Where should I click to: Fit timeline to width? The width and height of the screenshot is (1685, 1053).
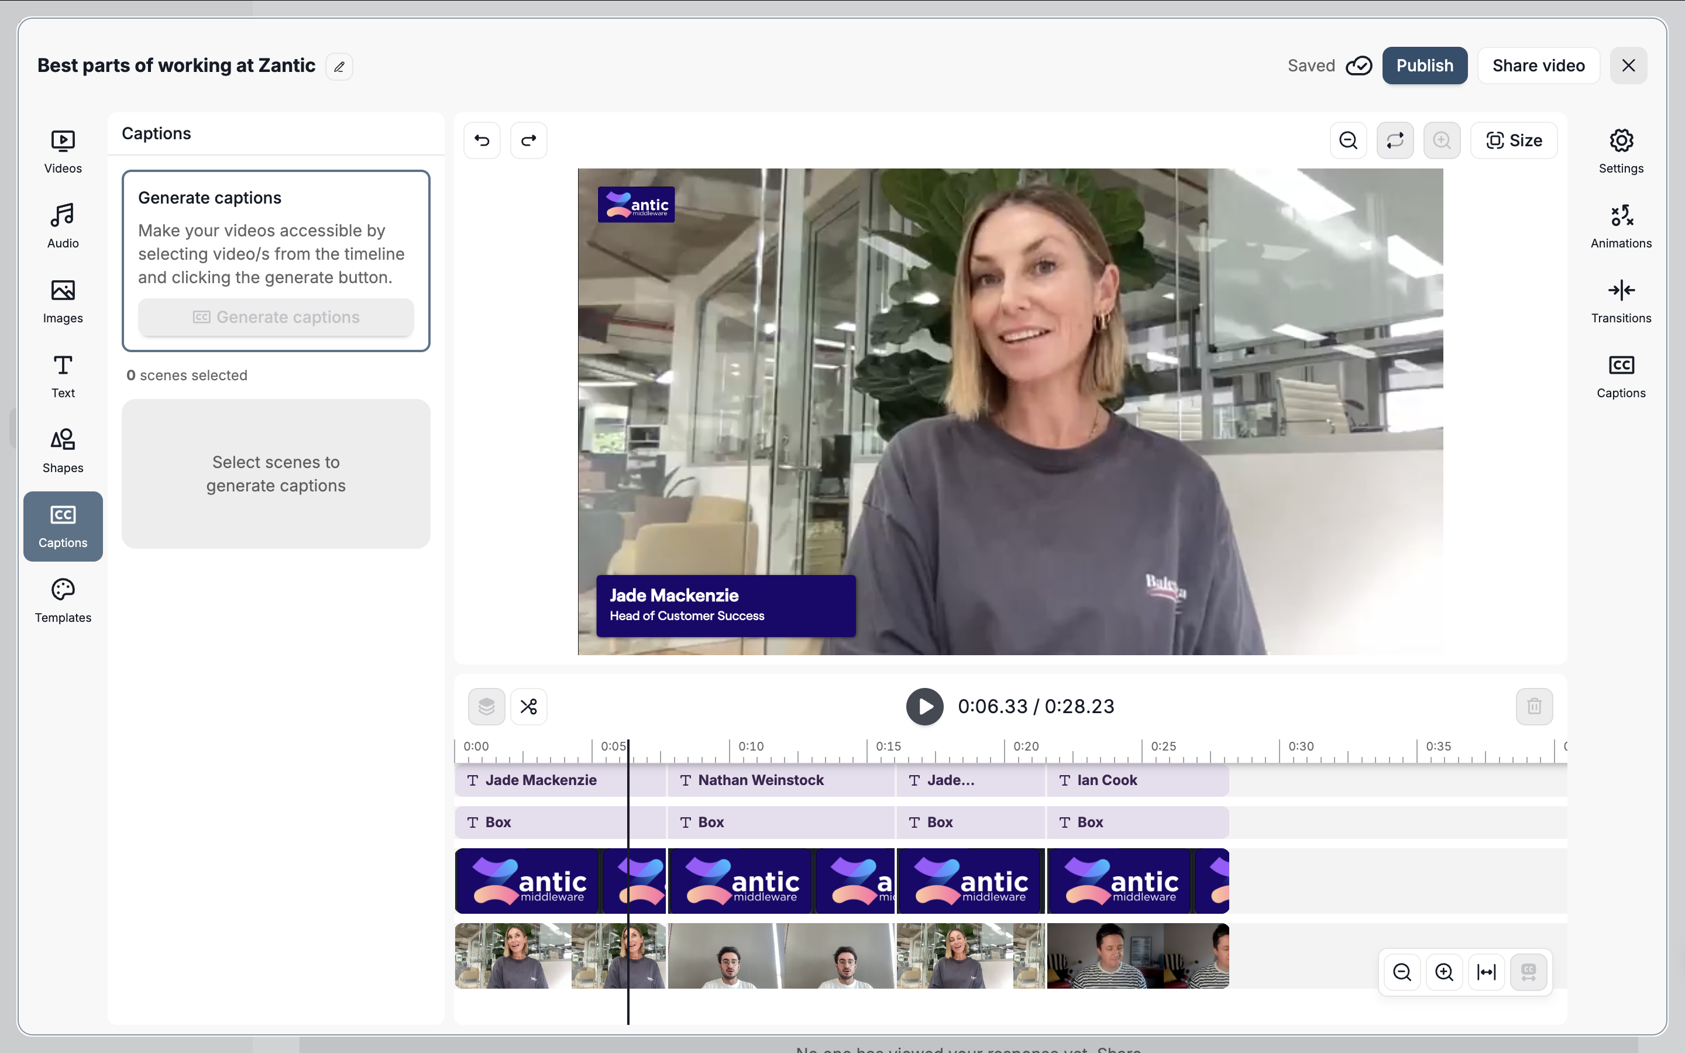tap(1486, 972)
